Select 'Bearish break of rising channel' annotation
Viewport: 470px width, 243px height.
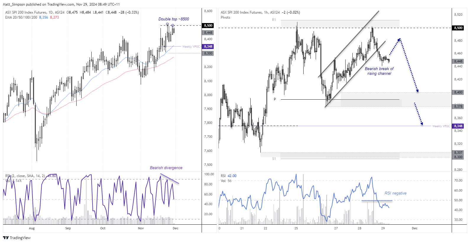point(379,71)
